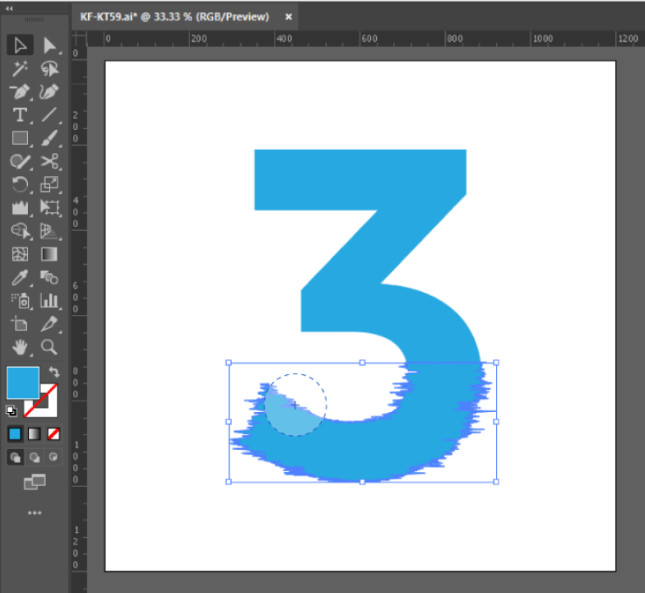Enable Draw Normal mode
Screen dimensions: 645x593
point(15,457)
